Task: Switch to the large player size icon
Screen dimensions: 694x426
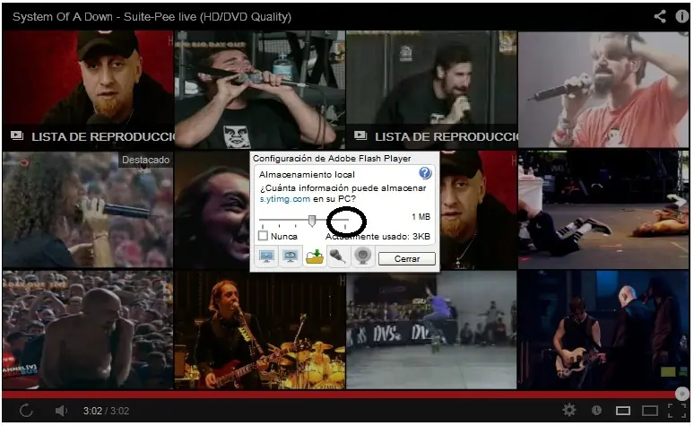Action: (650, 411)
